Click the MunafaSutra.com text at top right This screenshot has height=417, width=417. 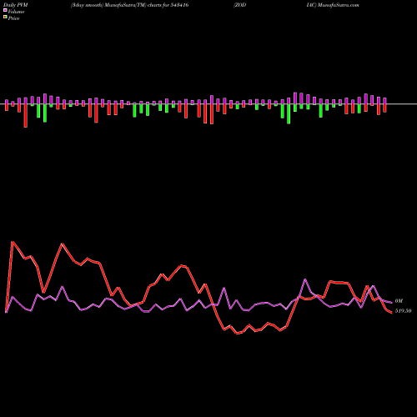[339, 5]
